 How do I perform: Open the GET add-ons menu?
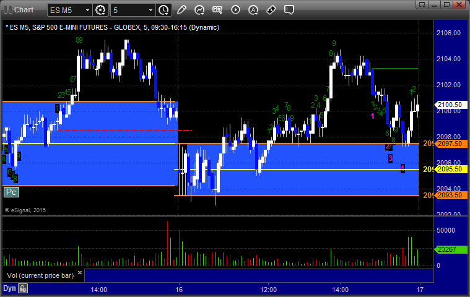[x=217, y=10]
